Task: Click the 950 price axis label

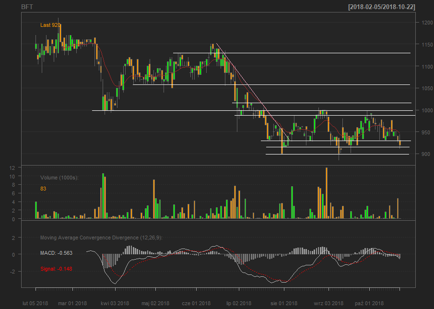Action: pyautogui.click(x=426, y=132)
